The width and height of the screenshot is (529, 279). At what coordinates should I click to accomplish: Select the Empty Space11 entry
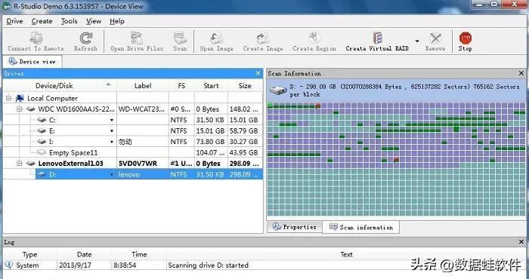73,152
